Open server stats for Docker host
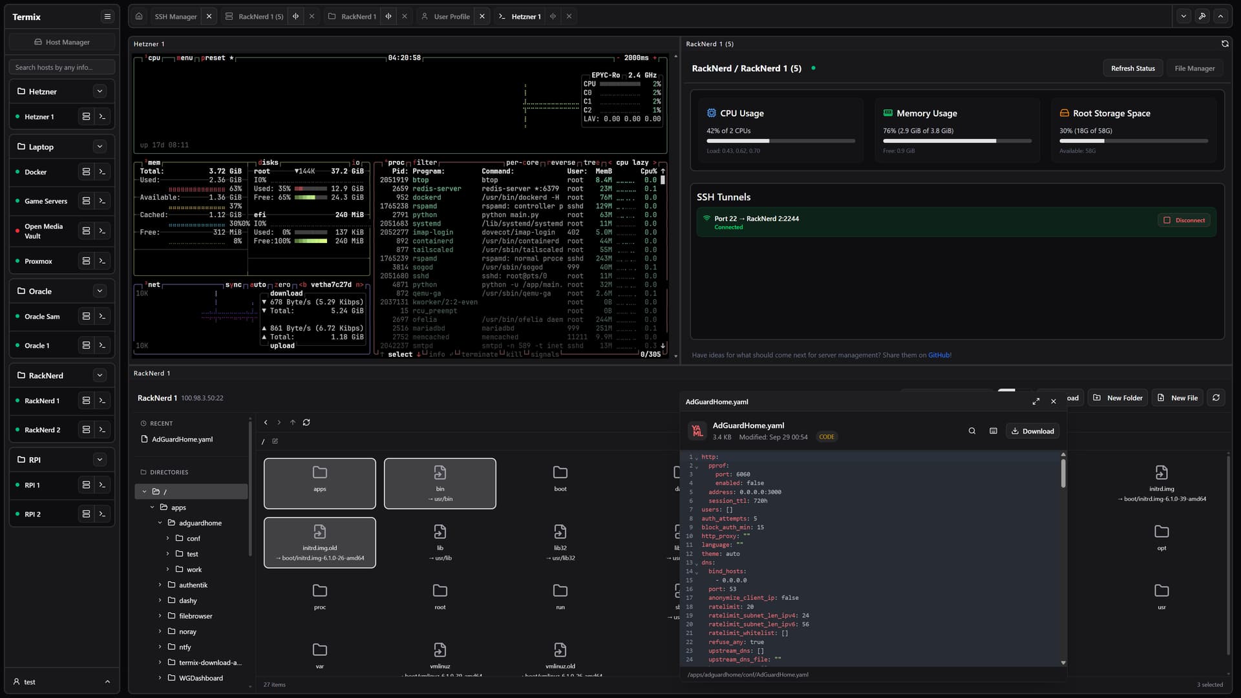Screen dimensions: 1241x698 pyautogui.click(x=86, y=172)
